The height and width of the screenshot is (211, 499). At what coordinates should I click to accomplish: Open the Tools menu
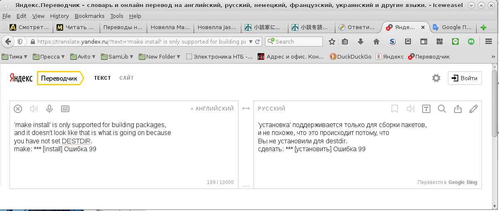(x=117, y=16)
